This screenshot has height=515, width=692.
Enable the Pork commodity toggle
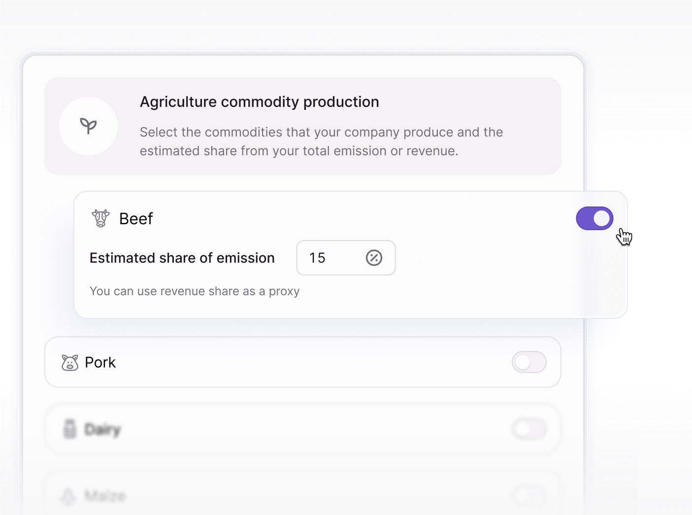[529, 362]
